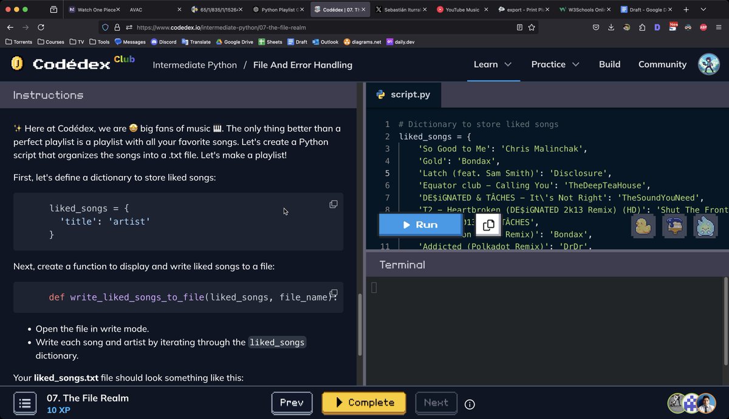Click the yellow Complete button
The height and width of the screenshot is (419, 729).
pyautogui.click(x=364, y=403)
